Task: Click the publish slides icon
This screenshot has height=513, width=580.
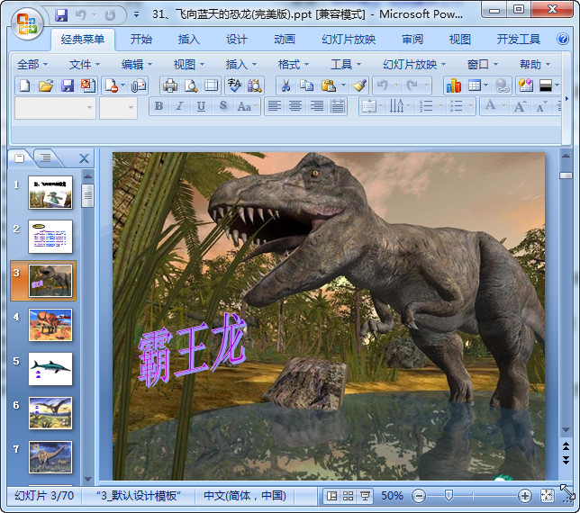Action: tap(88, 85)
